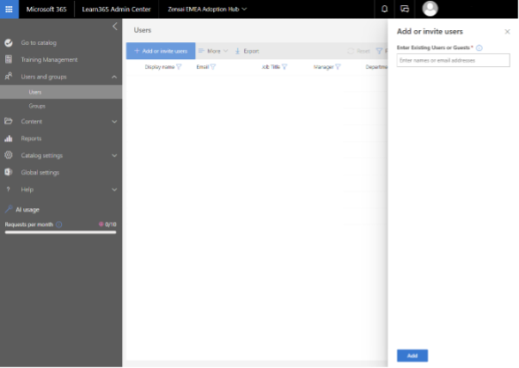The height and width of the screenshot is (368, 519).
Task: Click the names or email addresses field
Action: coord(453,60)
